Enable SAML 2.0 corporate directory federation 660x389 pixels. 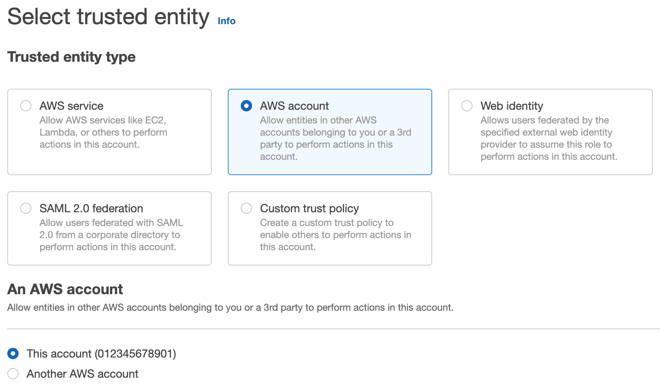point(25,208)
